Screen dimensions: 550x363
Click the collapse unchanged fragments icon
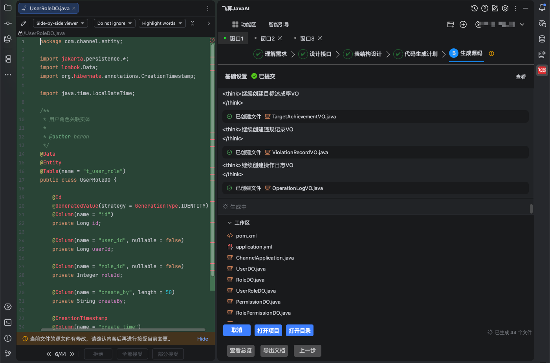point(192,23)
